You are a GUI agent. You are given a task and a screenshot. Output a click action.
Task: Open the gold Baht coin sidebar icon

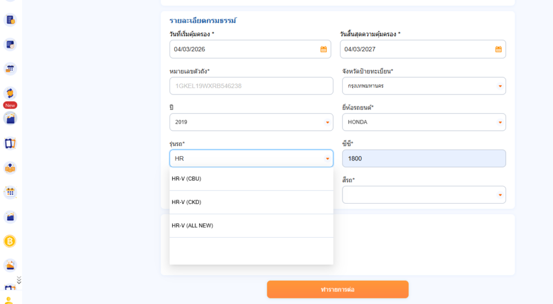(x=10, y=241)
